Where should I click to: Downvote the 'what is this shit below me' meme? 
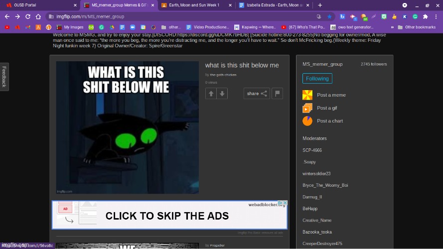pos(222,94)
